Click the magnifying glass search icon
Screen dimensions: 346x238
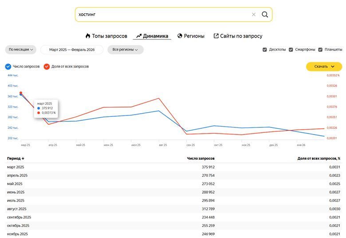click(265, 15)
